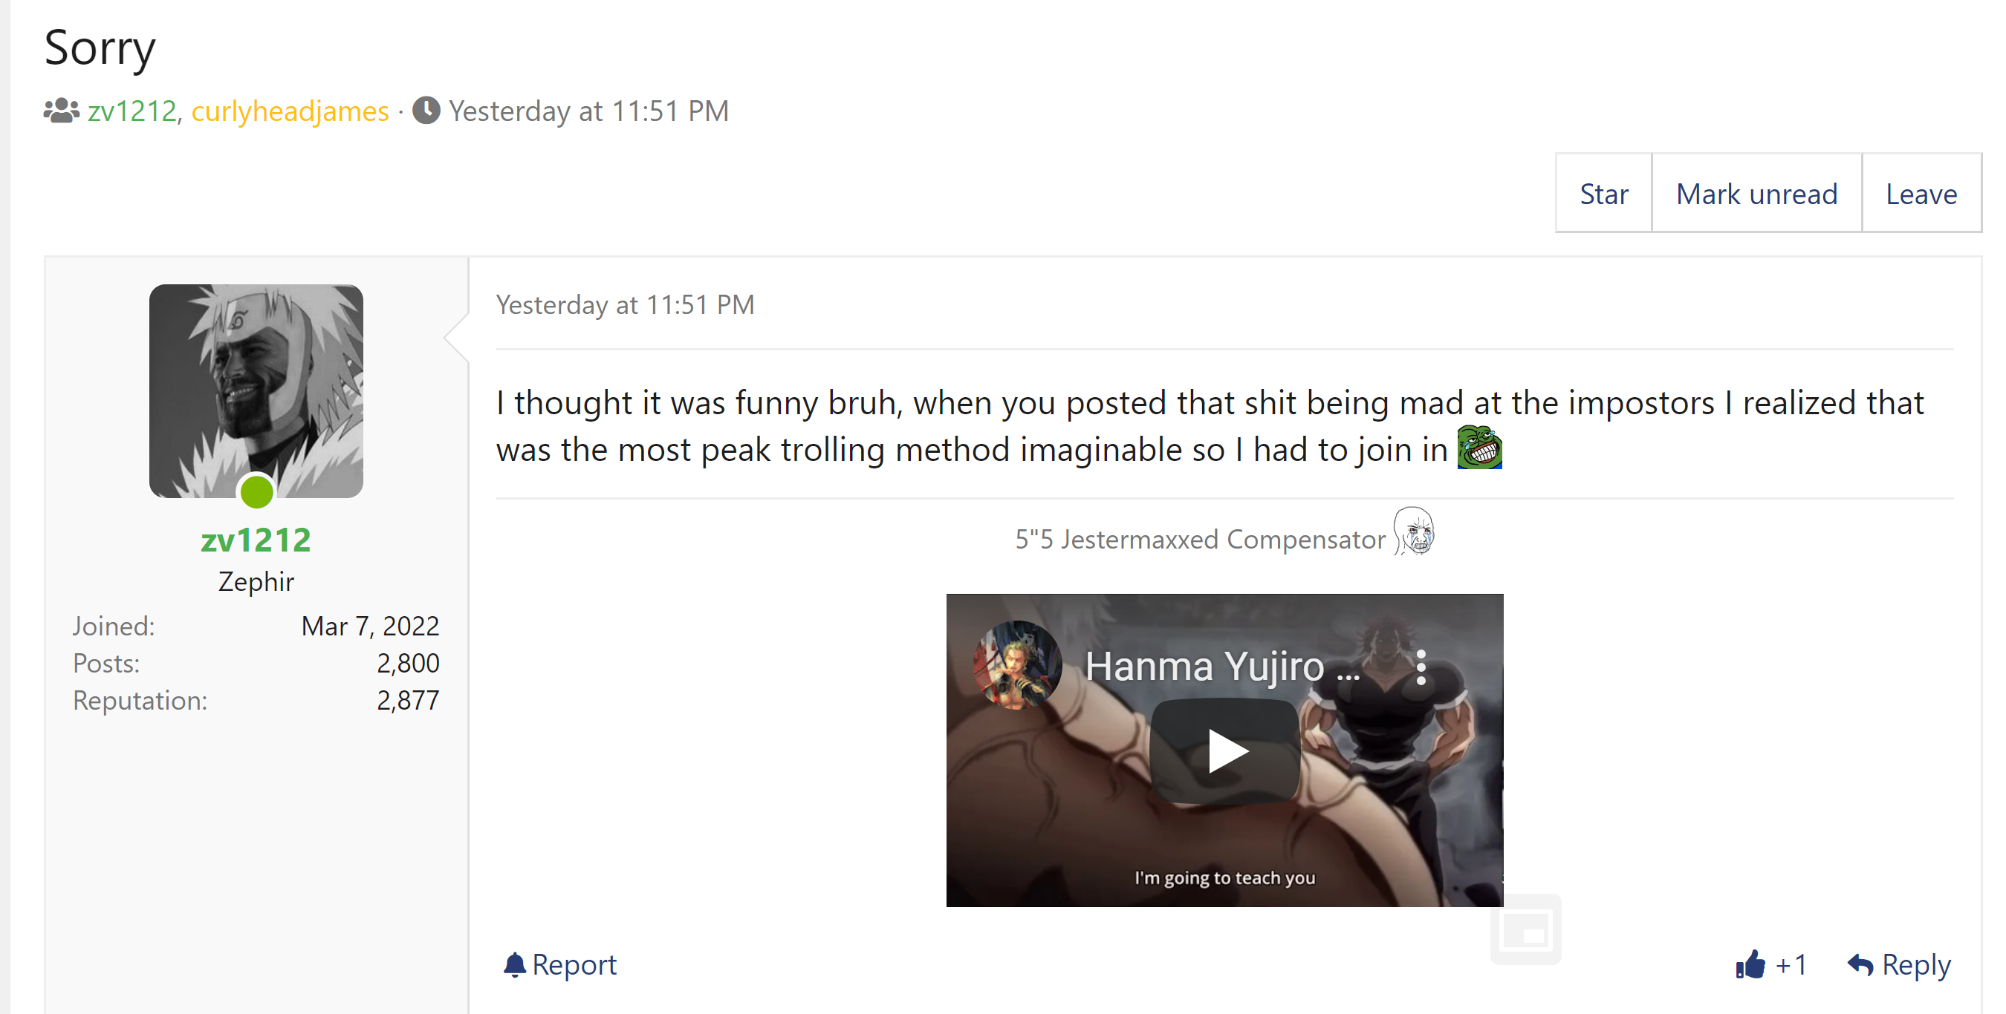The width and height of the screenshot is (2006, 1014).
Task: Mark the conversation unread
Action: (x=1756, y=193)
